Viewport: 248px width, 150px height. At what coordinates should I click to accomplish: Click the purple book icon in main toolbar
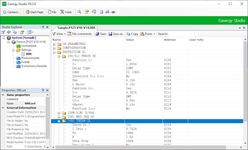102,12
